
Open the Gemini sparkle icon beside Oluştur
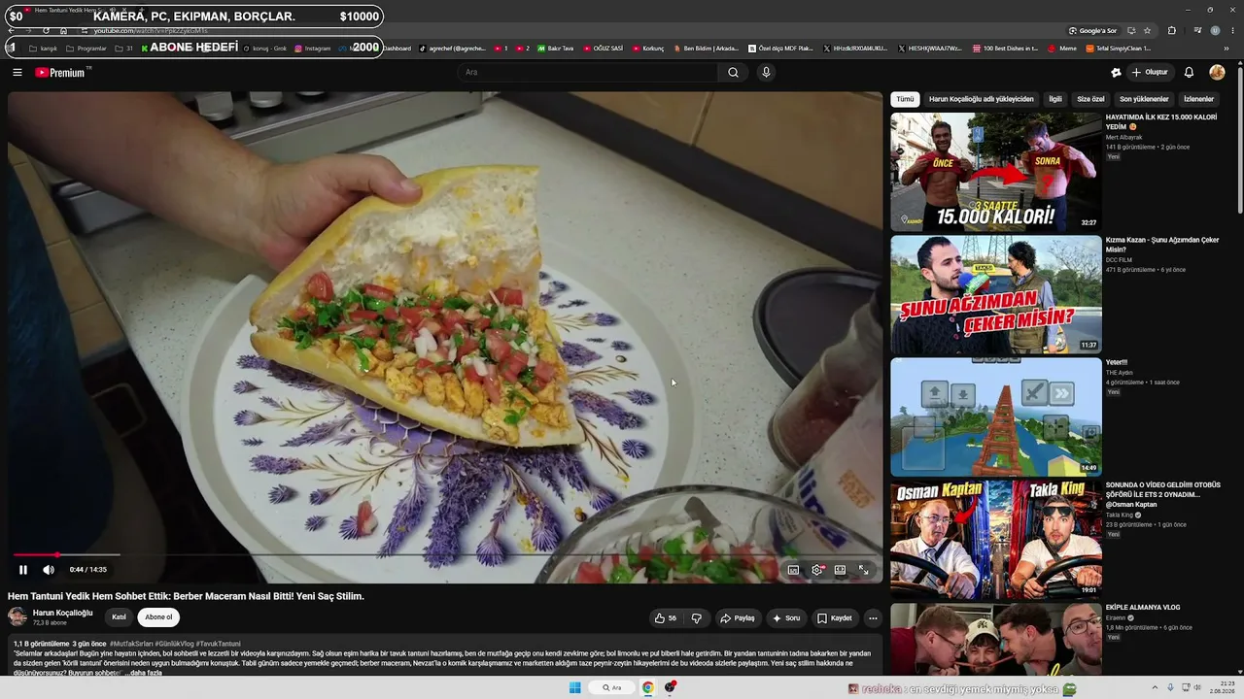(x=1116, y=72)
